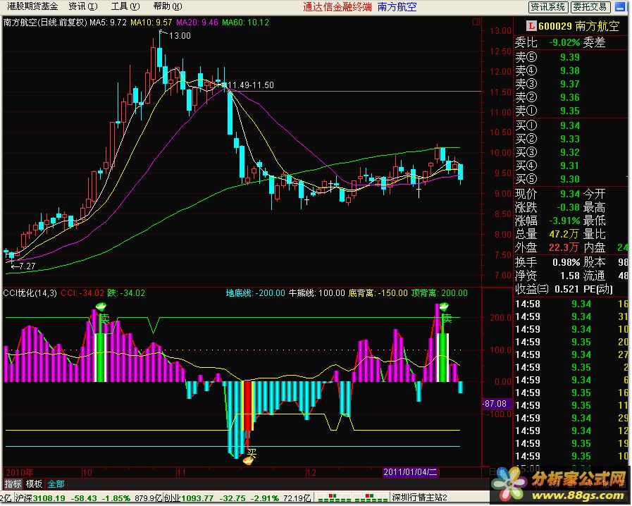Image resolution: width=632 pixels, height=506 pixels.
Task: Click the 南方航空(日线.前复权) chart title
Action: click(45, 23)
